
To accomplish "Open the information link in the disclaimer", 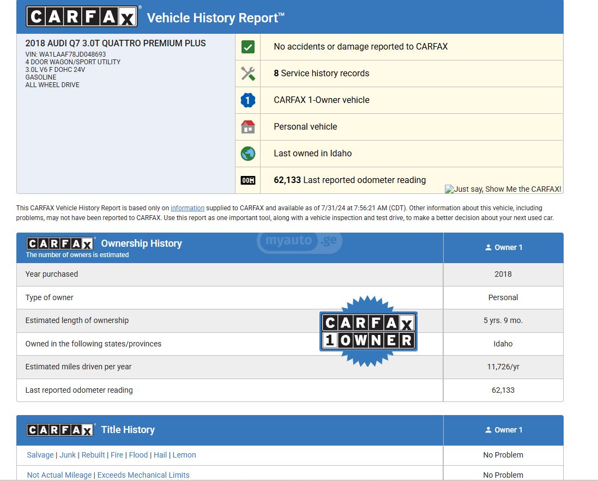I will (188, 208).
